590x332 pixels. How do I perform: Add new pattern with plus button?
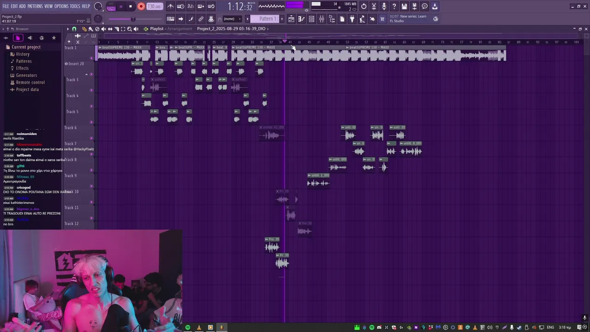[282, 19]
